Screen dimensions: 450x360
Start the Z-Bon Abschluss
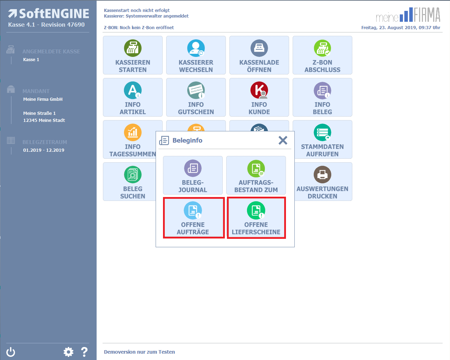(x=322, y=55)
